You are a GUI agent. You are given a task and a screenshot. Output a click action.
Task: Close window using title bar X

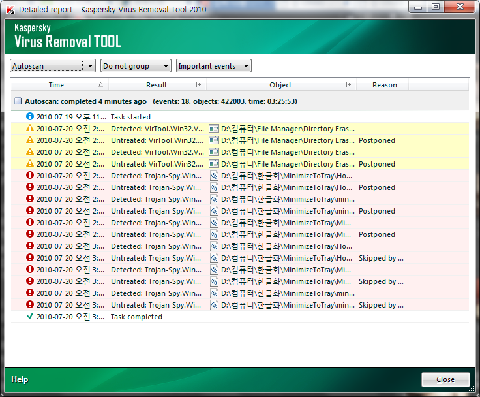(460, 7)
